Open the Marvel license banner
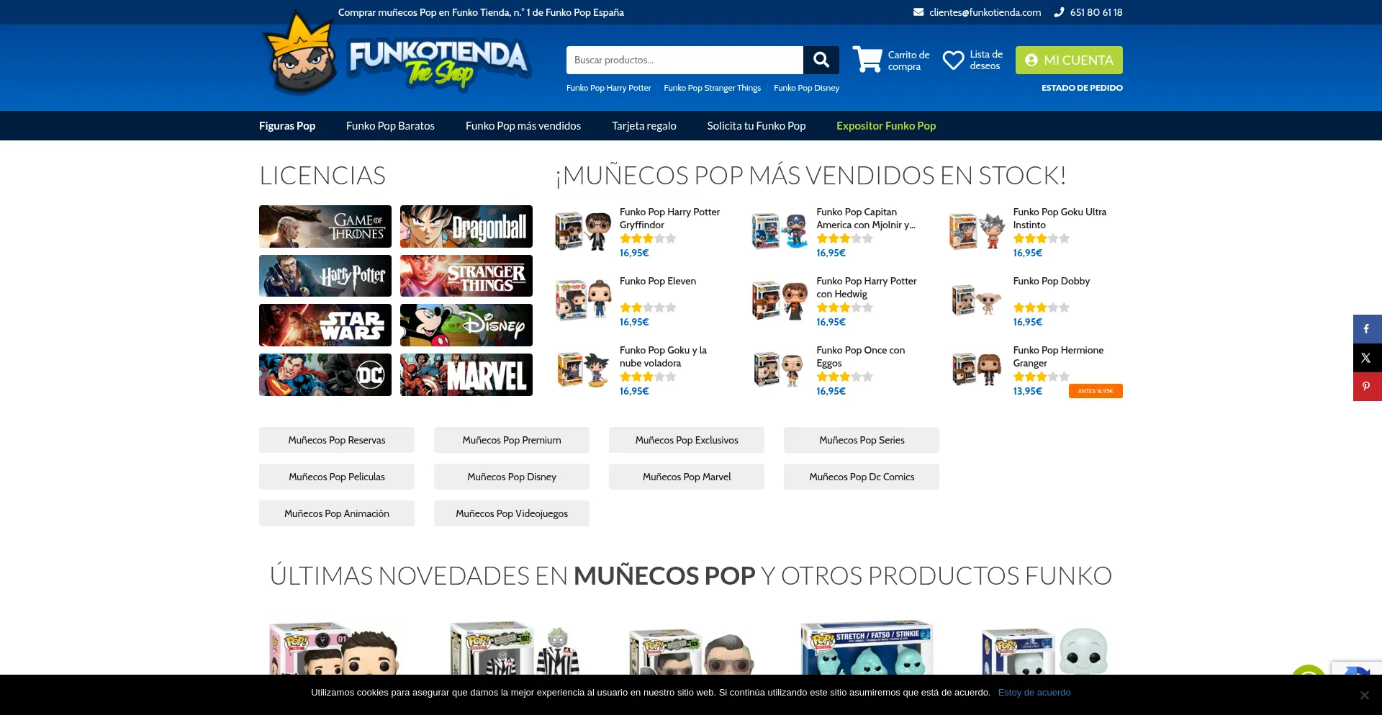The image size is (1382, 715). [x=466, y=374]
